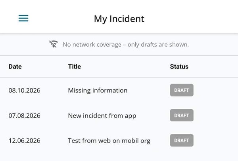This screenshot has height=161, width=238.
Task: Click the Status column header
Action: pos(179,66)
